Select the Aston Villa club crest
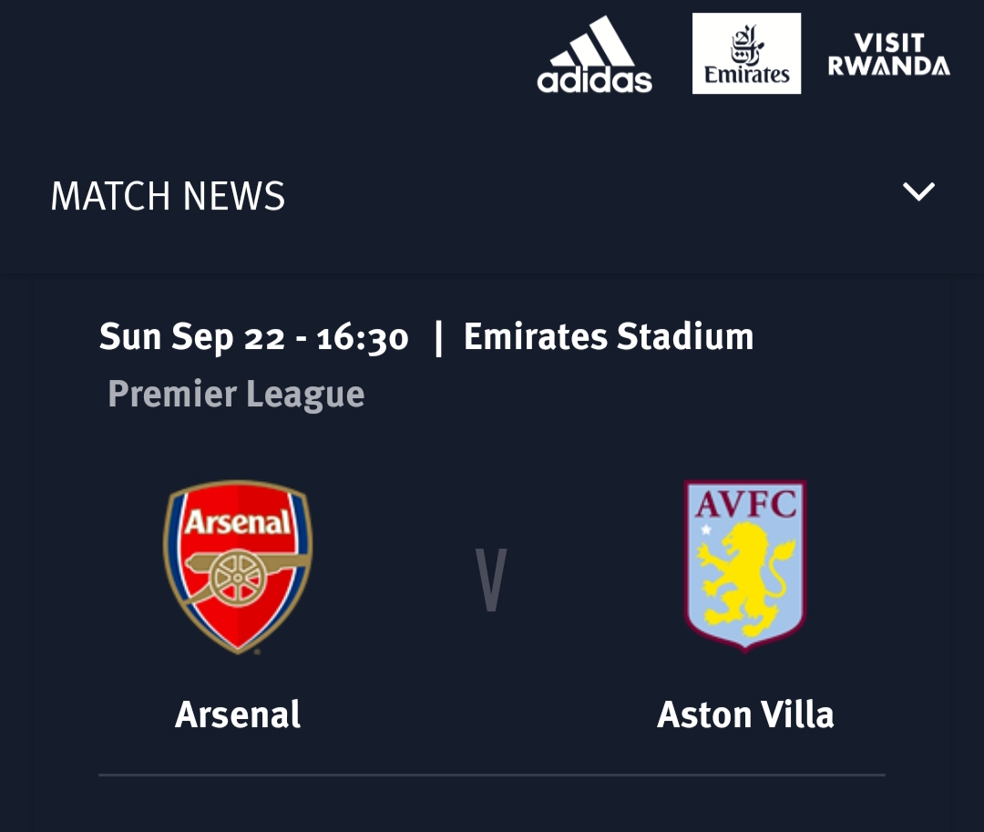 click(745, 566)
